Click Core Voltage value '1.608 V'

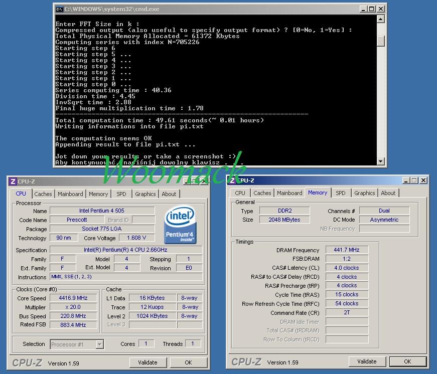(136, 238)
